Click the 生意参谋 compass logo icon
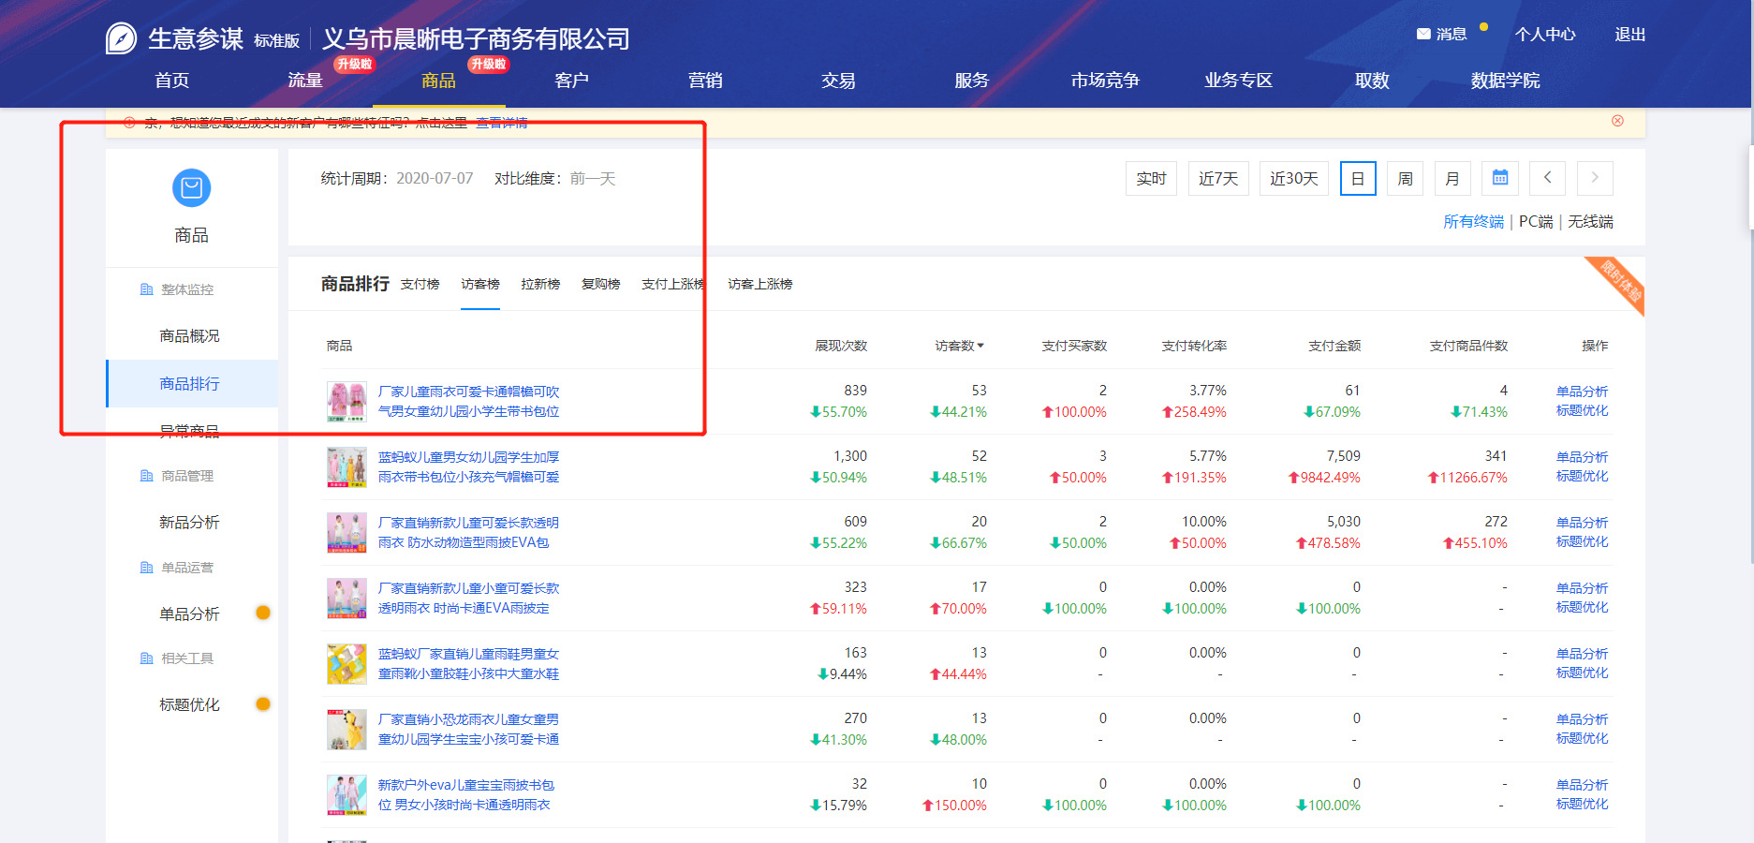Viewport: 1754px width, 843px height. (121, 38)
